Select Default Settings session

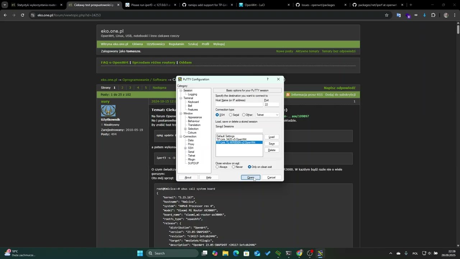tap(225, 136)
